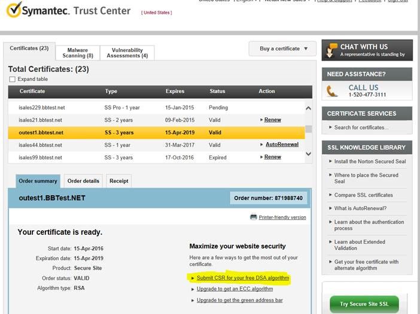
Task: Click Submit CSR for your free DSA algorithm
Action: pyautogui.click(x=243, y=278)
